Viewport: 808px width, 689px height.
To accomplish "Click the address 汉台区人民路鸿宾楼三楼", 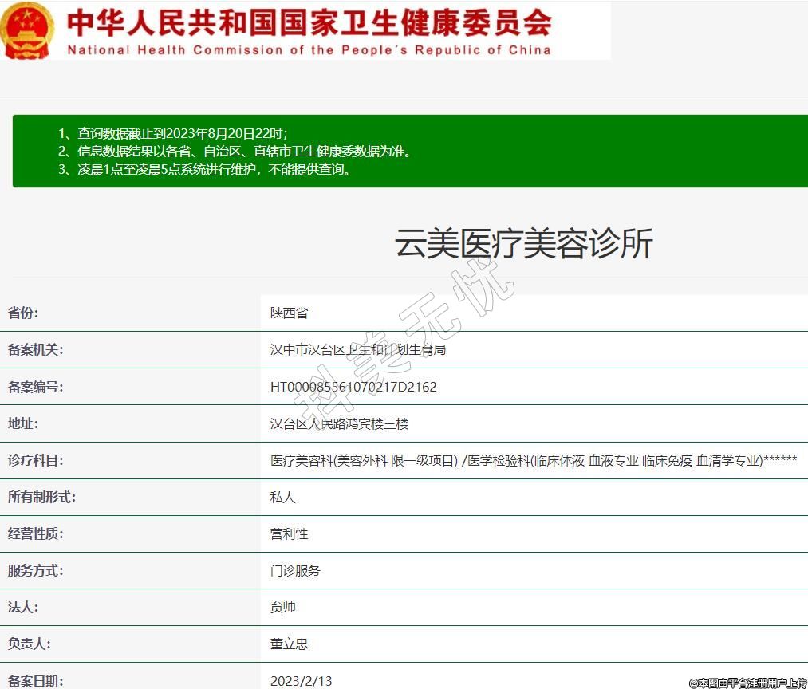I will (x=340, y=423).
